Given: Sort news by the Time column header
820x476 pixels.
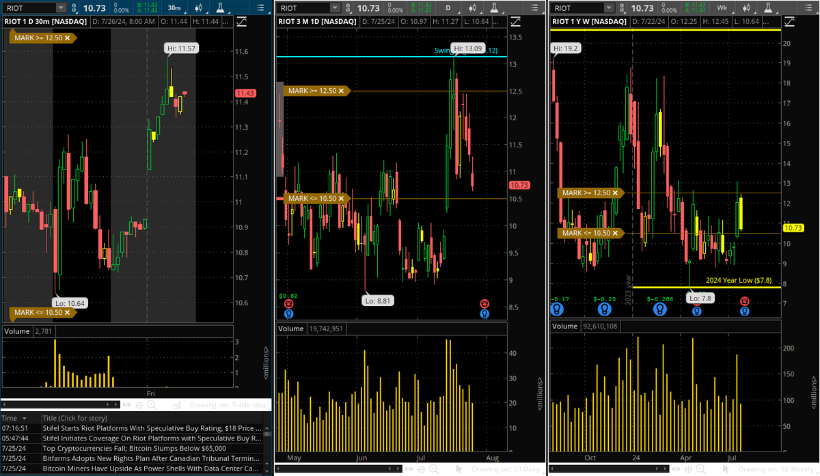Looking at the screenshot, I should pyautogui.click(x=20, y=418).
